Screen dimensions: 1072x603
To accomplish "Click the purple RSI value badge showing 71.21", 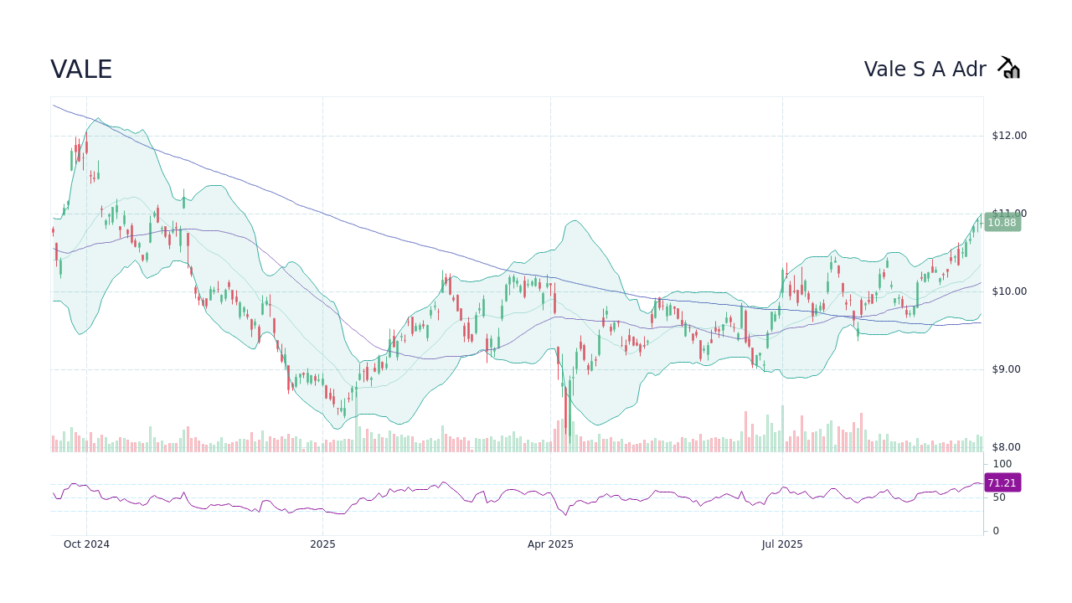I will [1002, 482].
